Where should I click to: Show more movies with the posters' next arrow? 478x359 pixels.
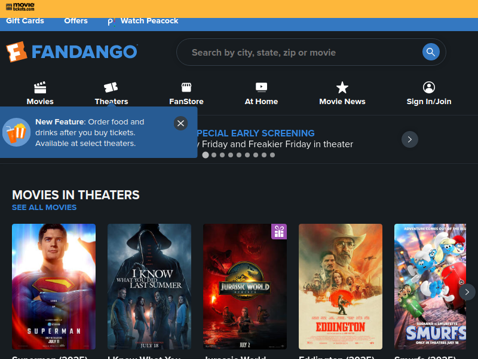coord(467,292)
